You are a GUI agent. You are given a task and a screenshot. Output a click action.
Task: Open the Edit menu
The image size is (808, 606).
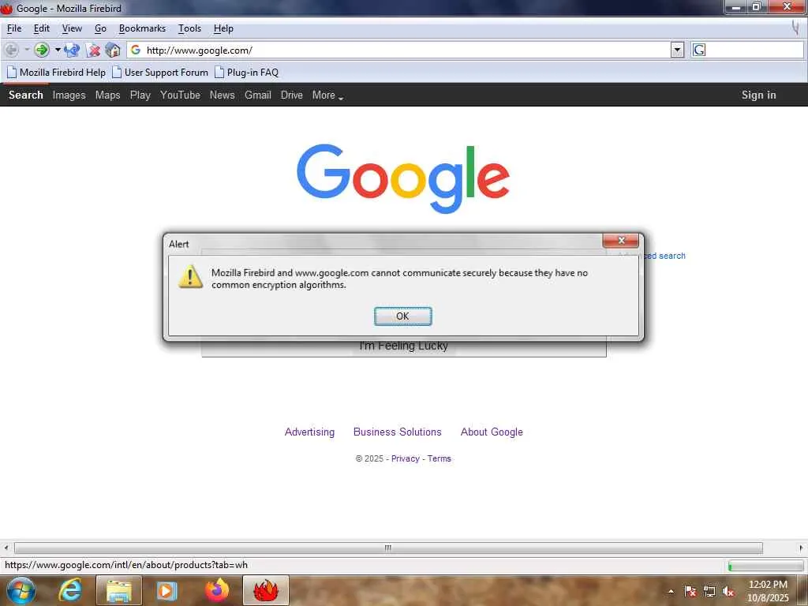coord(42,28)
